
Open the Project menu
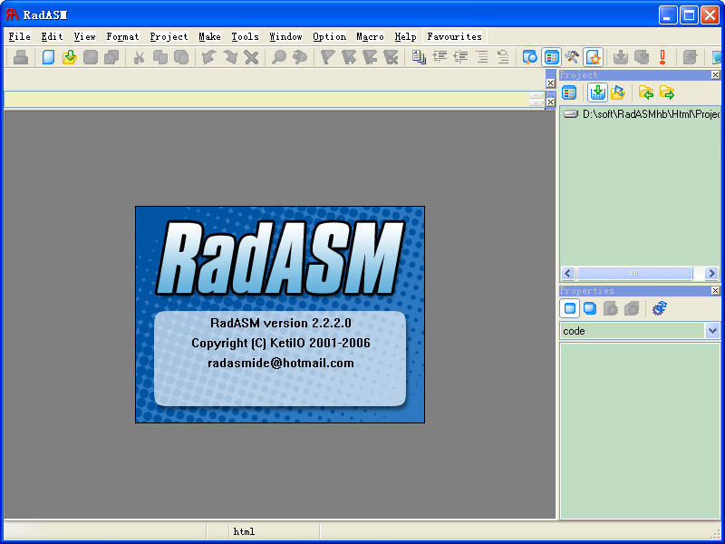[x=169, y=36]
